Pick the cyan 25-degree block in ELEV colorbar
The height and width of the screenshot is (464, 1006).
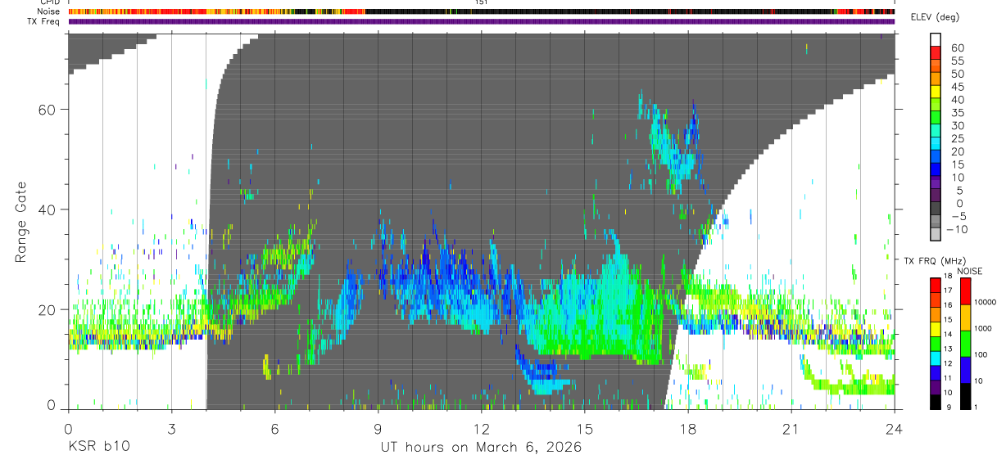point(936,143)
